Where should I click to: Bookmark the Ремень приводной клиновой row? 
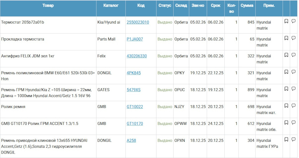[x=286, y=139]
